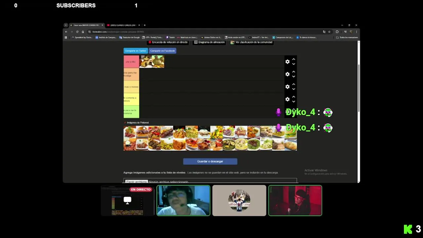Screen dimensions: 423x238
Task: Open Anime Online bookmark
Action: 211,37
